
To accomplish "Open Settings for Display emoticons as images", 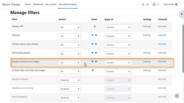I will point(147,62).
